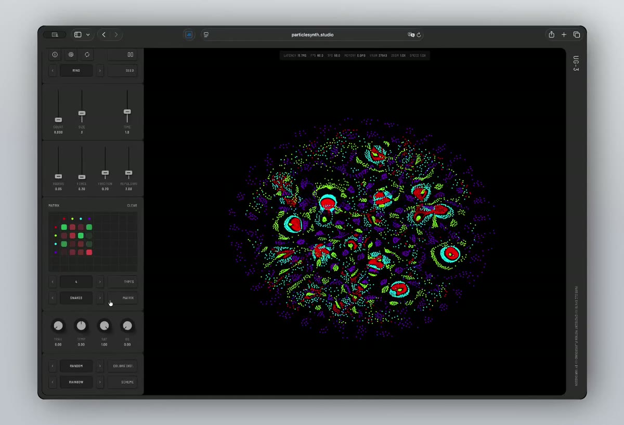Toggle the red-row yellow-column matrix cell

(x=72, y=227)
